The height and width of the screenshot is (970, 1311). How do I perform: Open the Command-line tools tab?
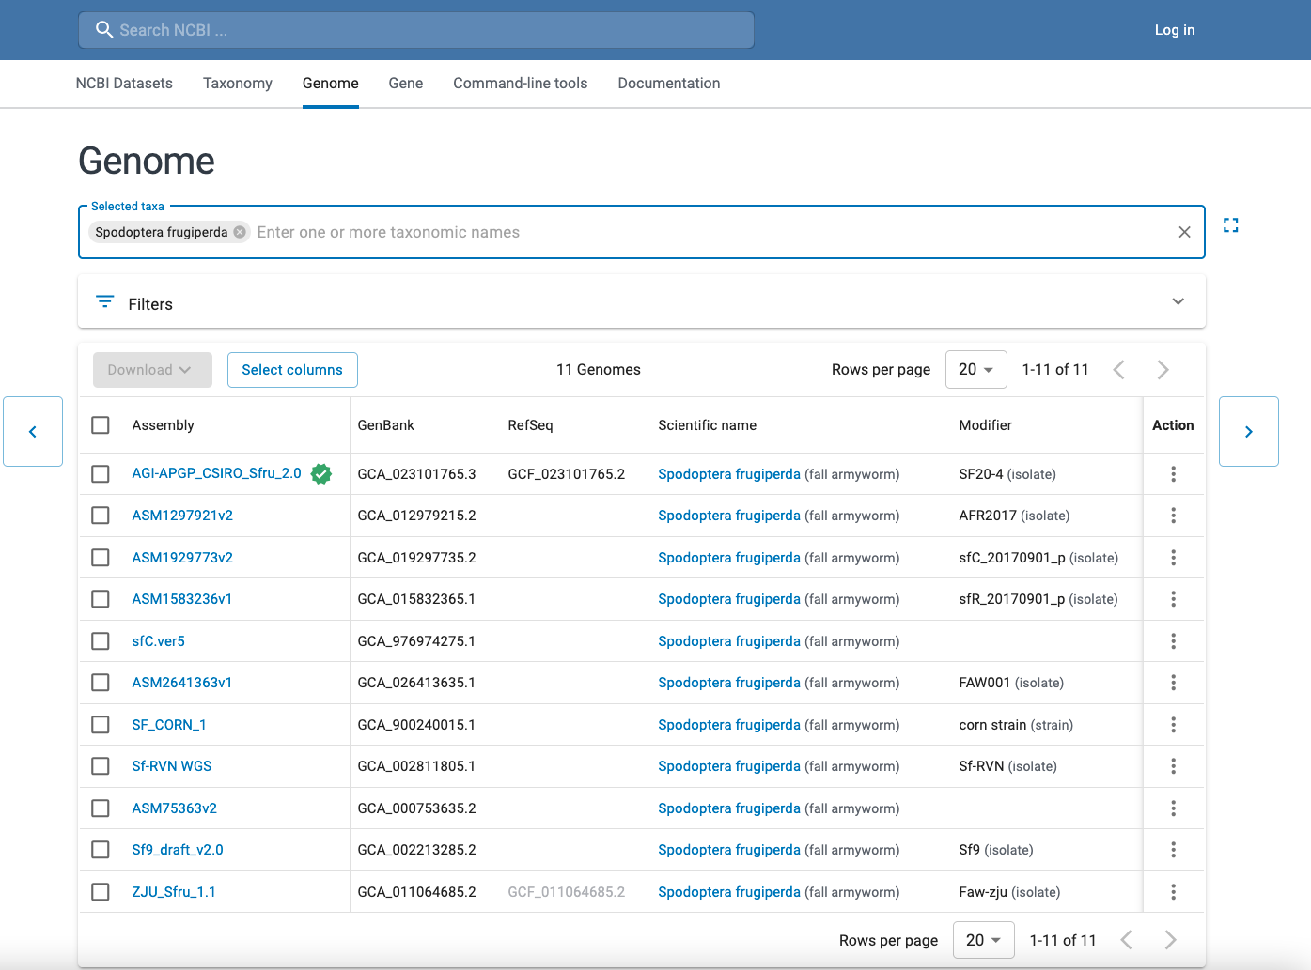[520, 84]
